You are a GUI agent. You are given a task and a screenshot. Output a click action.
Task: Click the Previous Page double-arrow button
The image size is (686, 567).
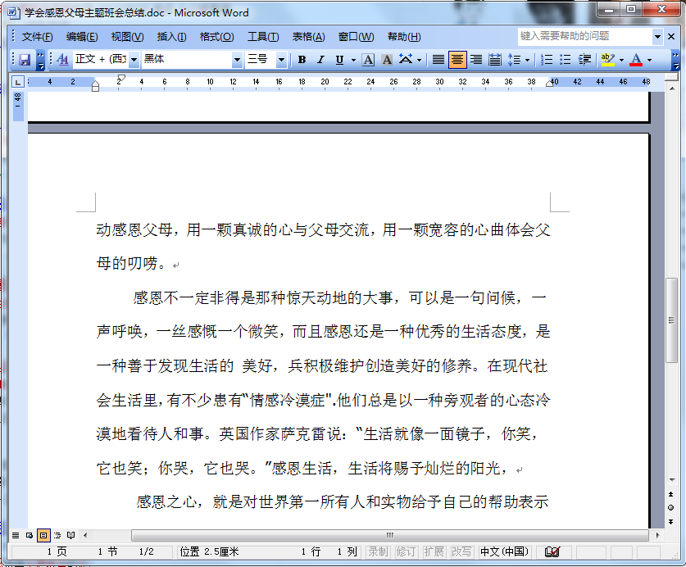point(671,494)
